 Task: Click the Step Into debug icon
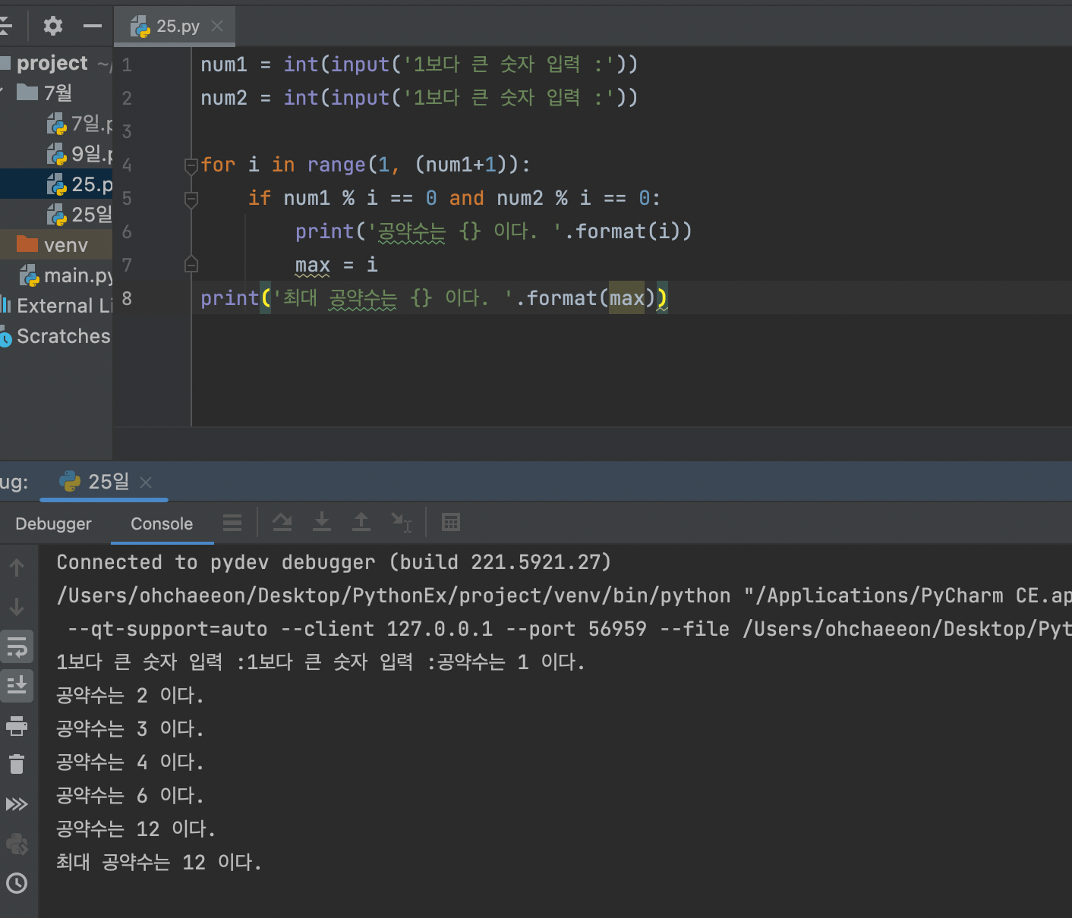point(322,522)
